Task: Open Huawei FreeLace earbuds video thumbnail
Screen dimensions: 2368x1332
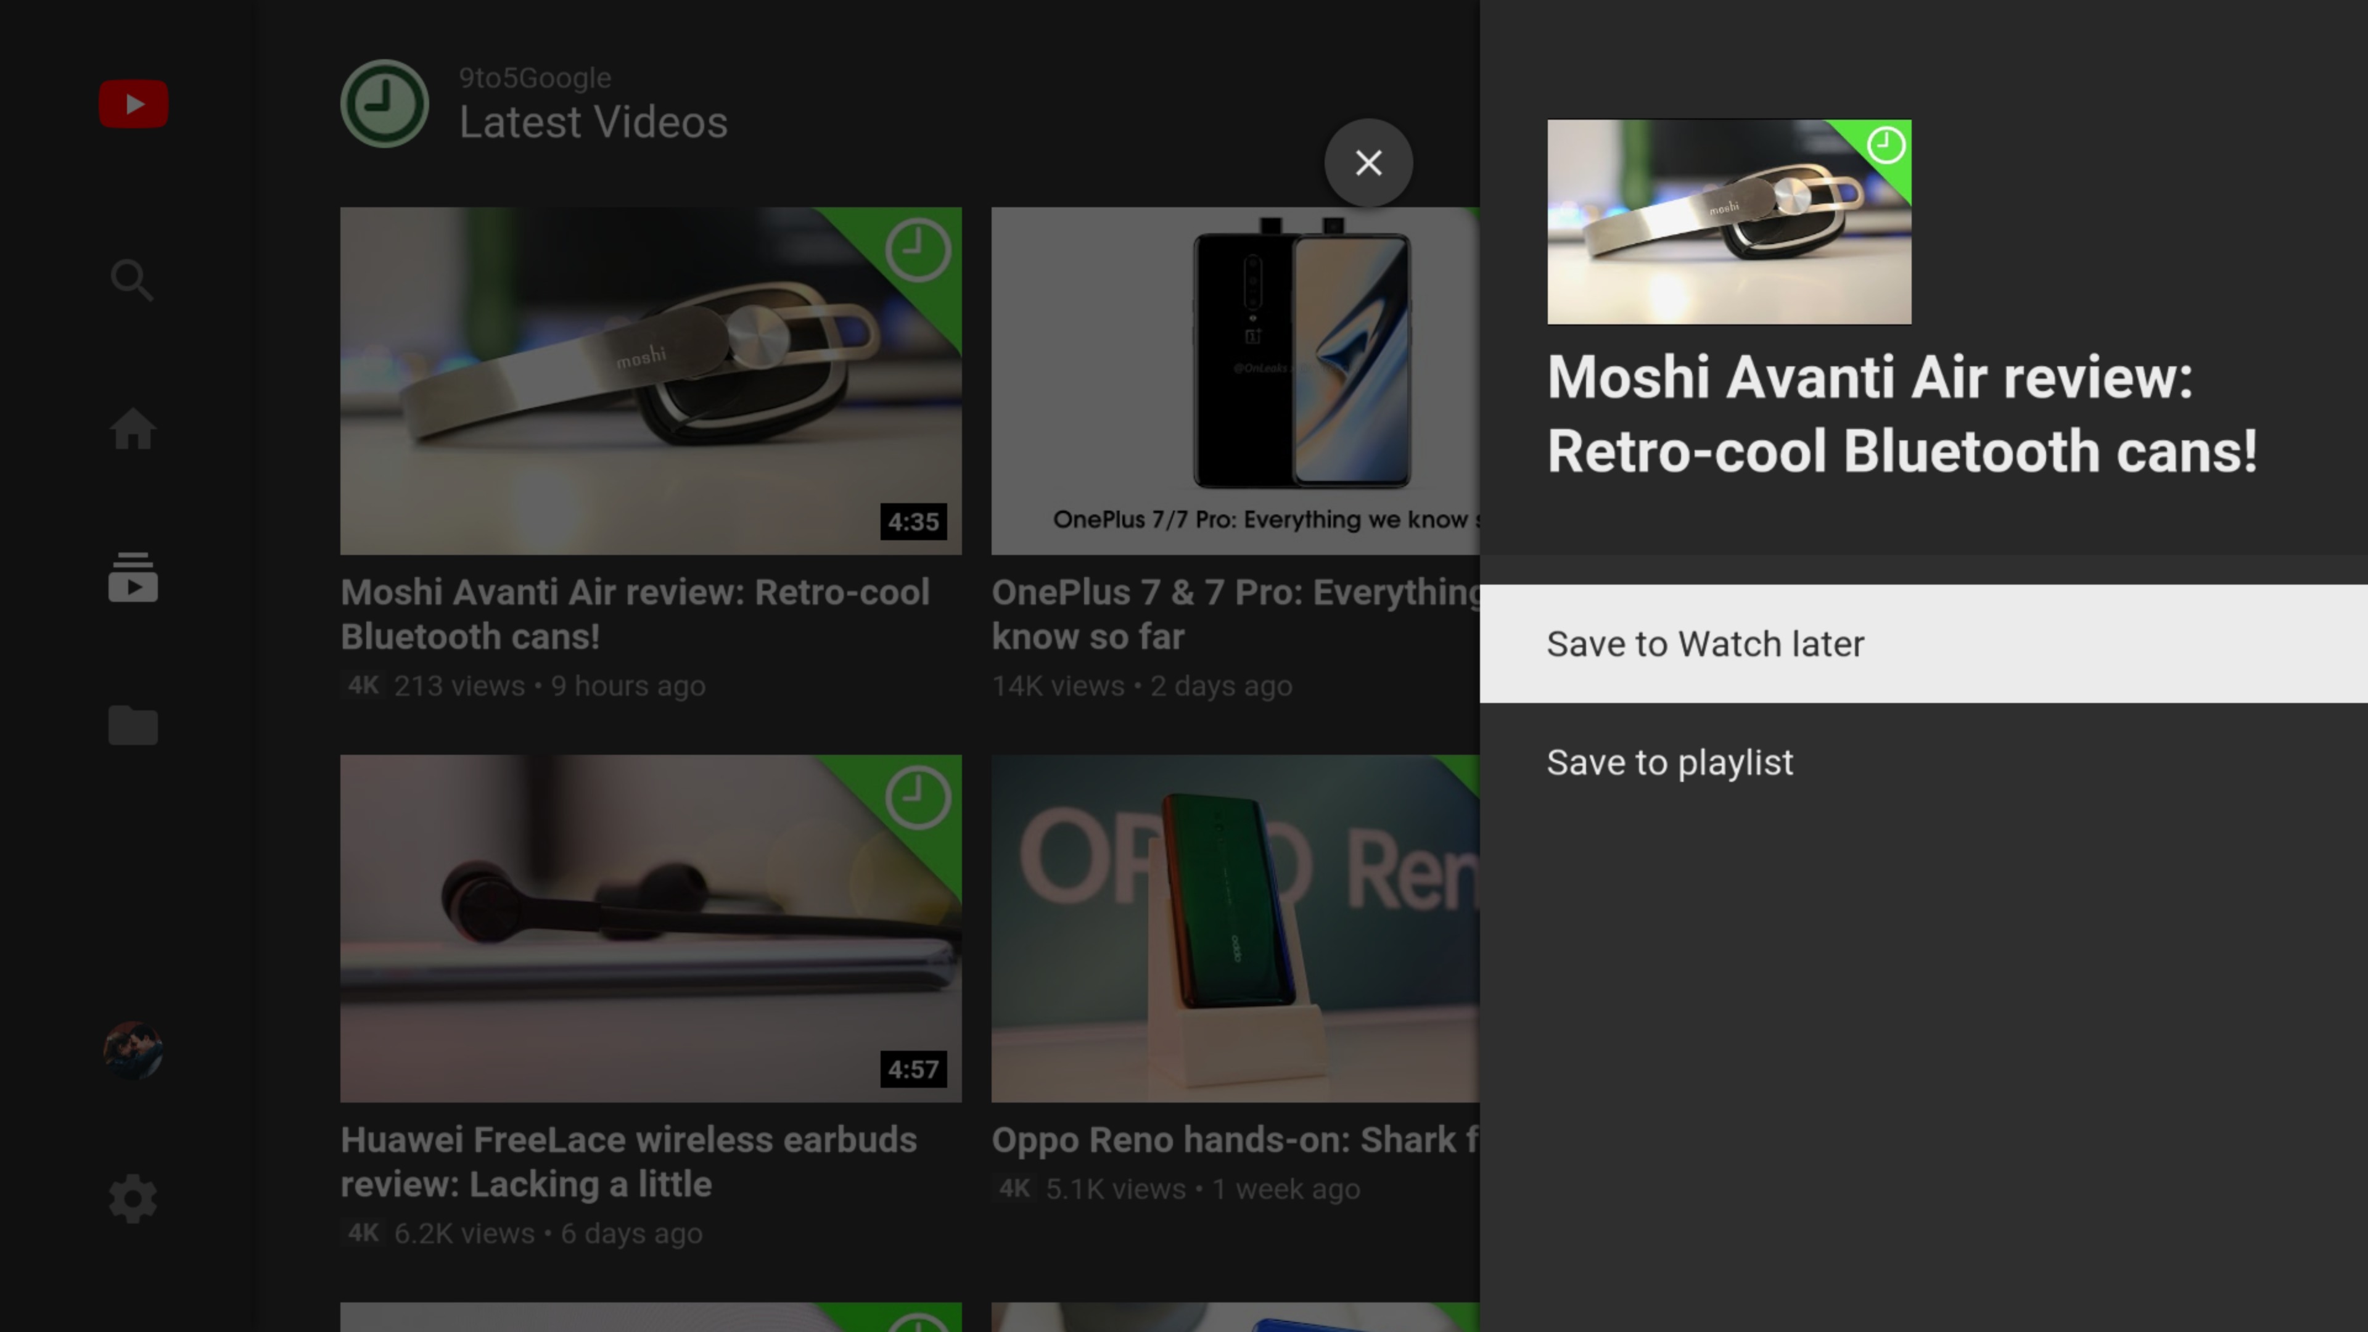Action: 651,929
